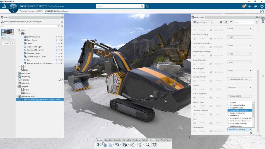Click the magnifier in the top search bar
This screenshot has height=149, width=265.
[142, 6]
